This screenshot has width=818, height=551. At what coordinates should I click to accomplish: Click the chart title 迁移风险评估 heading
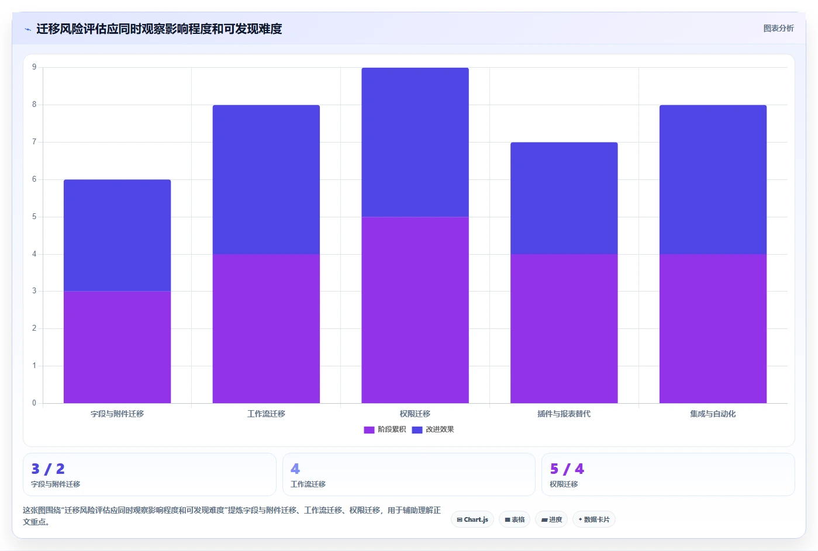tap(159, 29)
